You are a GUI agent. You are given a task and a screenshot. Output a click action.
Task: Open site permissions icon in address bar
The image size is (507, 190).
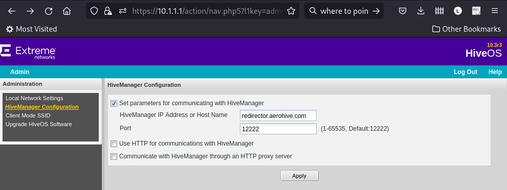pos(123,11)
